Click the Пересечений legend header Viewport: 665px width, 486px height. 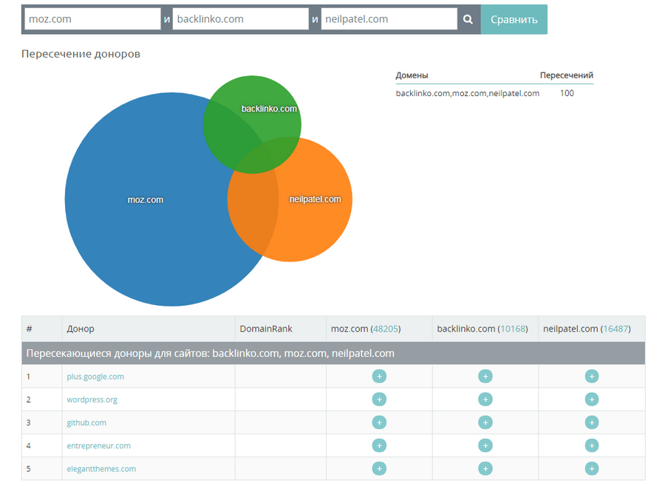coord(567,75)
